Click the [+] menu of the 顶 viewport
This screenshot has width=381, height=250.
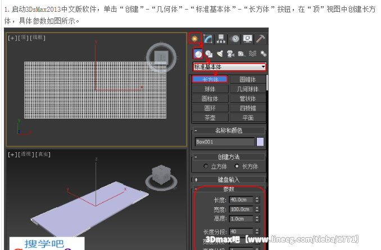[x=12, y=38]
